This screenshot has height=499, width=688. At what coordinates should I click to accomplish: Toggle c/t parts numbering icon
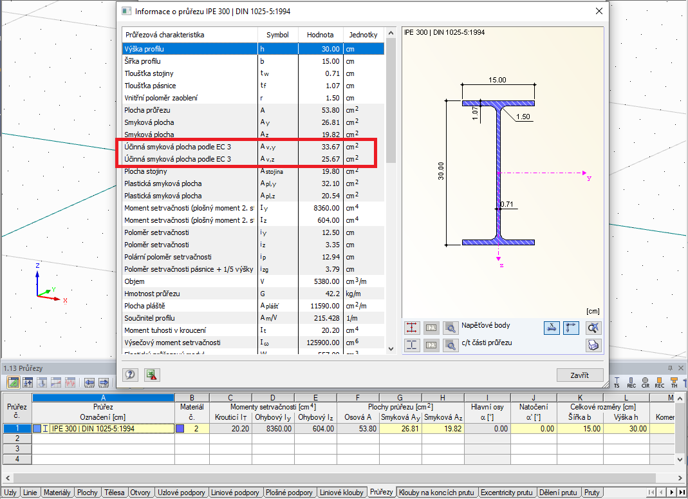pyautogui.click(x=431, y=345)
